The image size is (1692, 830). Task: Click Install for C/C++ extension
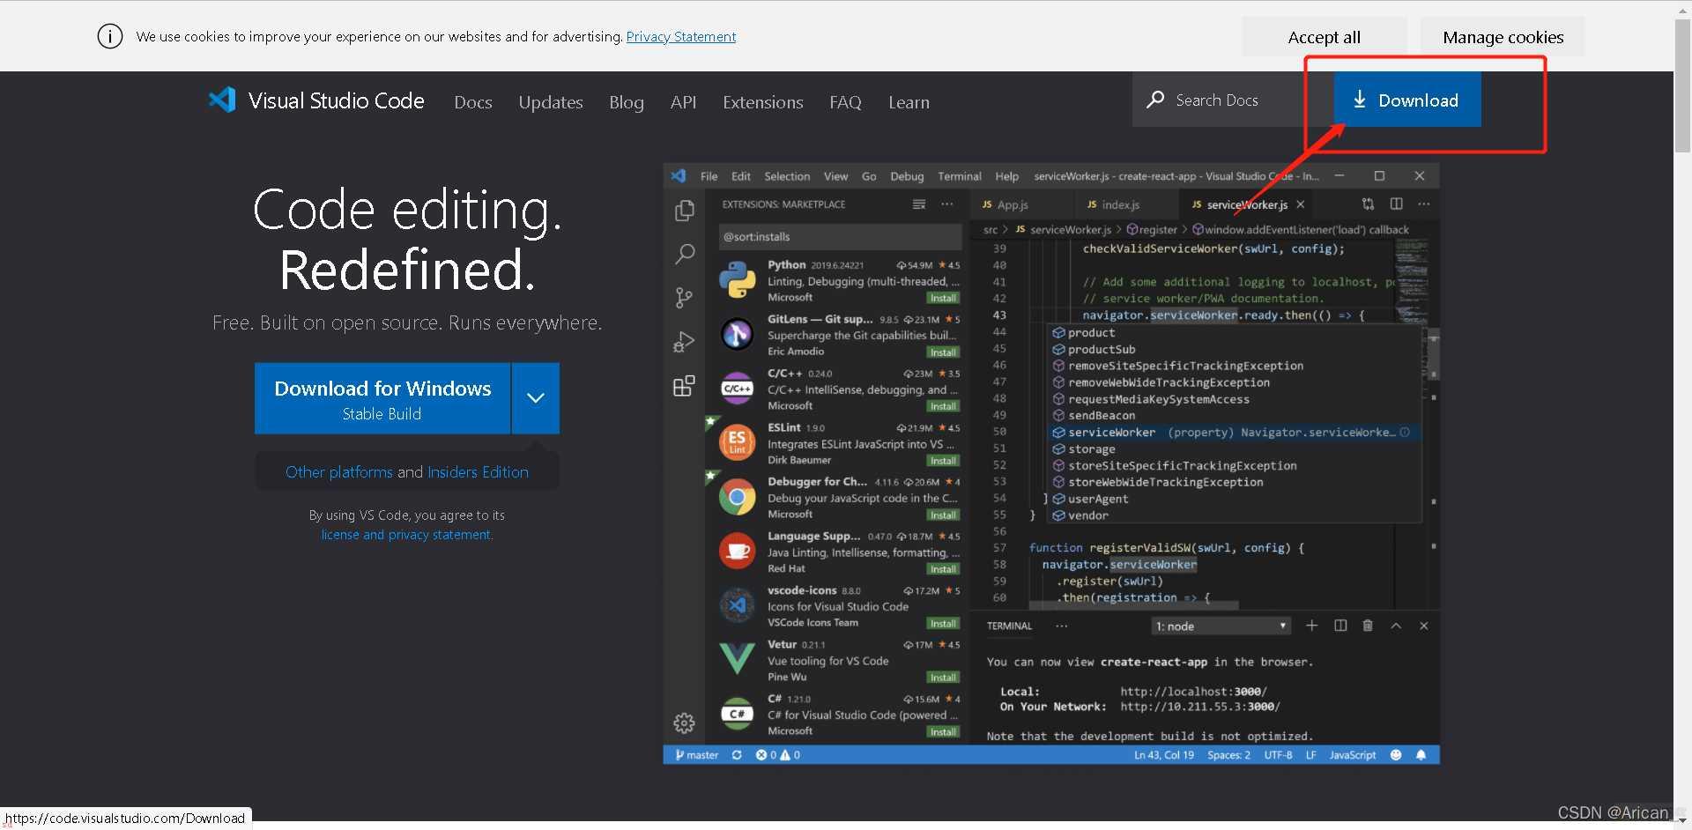coord(943,406)
